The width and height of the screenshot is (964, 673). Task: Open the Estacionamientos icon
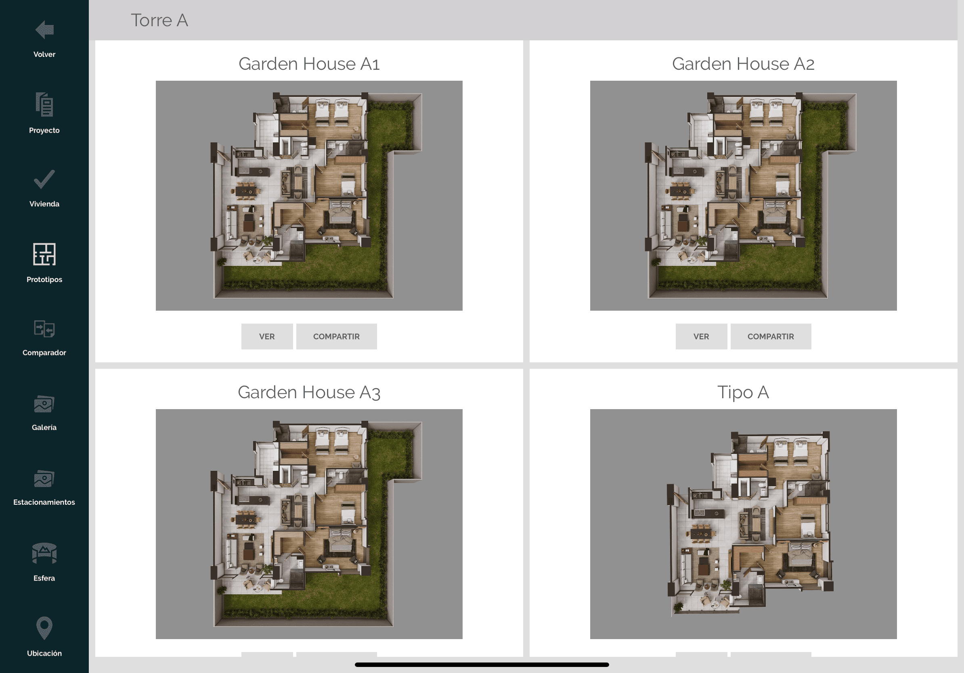tap(44, 479)
